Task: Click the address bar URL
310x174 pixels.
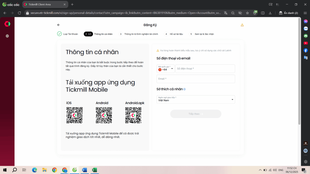Action: pos(126,13)
